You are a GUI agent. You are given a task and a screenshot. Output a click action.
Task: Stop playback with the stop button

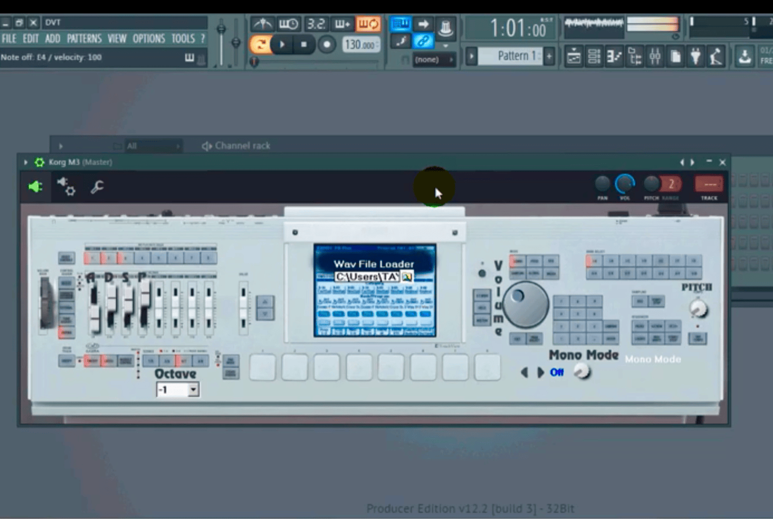[304, 44]
